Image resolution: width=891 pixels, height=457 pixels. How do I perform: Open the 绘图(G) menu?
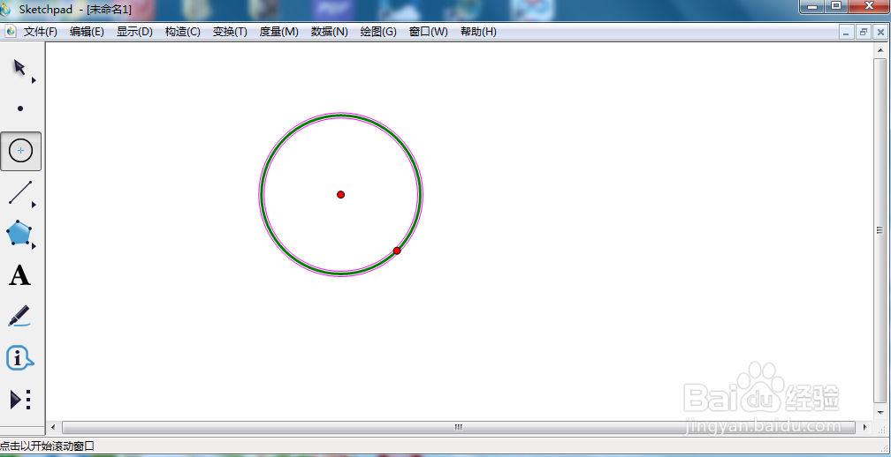[x=378, y=32]
